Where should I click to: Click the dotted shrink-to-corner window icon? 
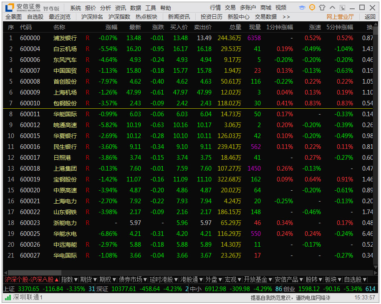point(342,8)
